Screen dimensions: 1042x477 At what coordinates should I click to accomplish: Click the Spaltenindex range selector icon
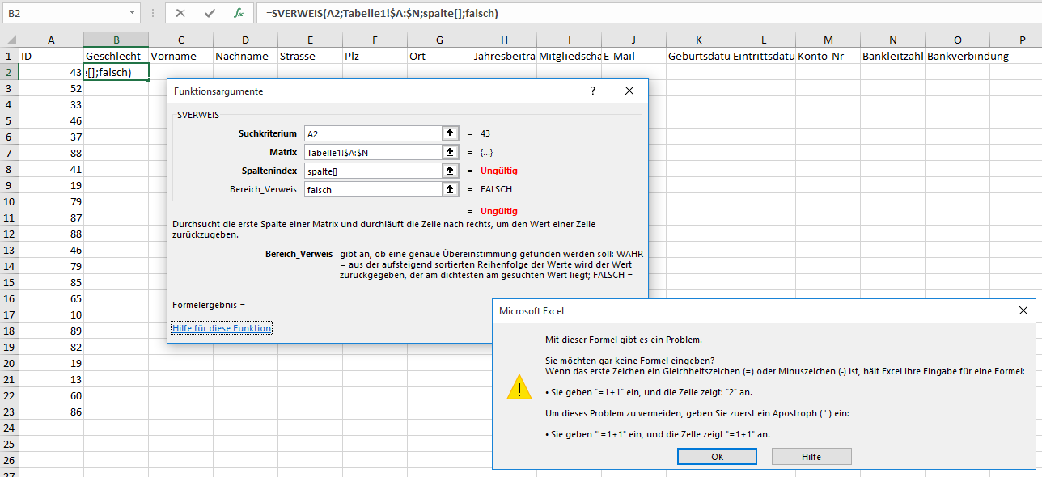449,171
